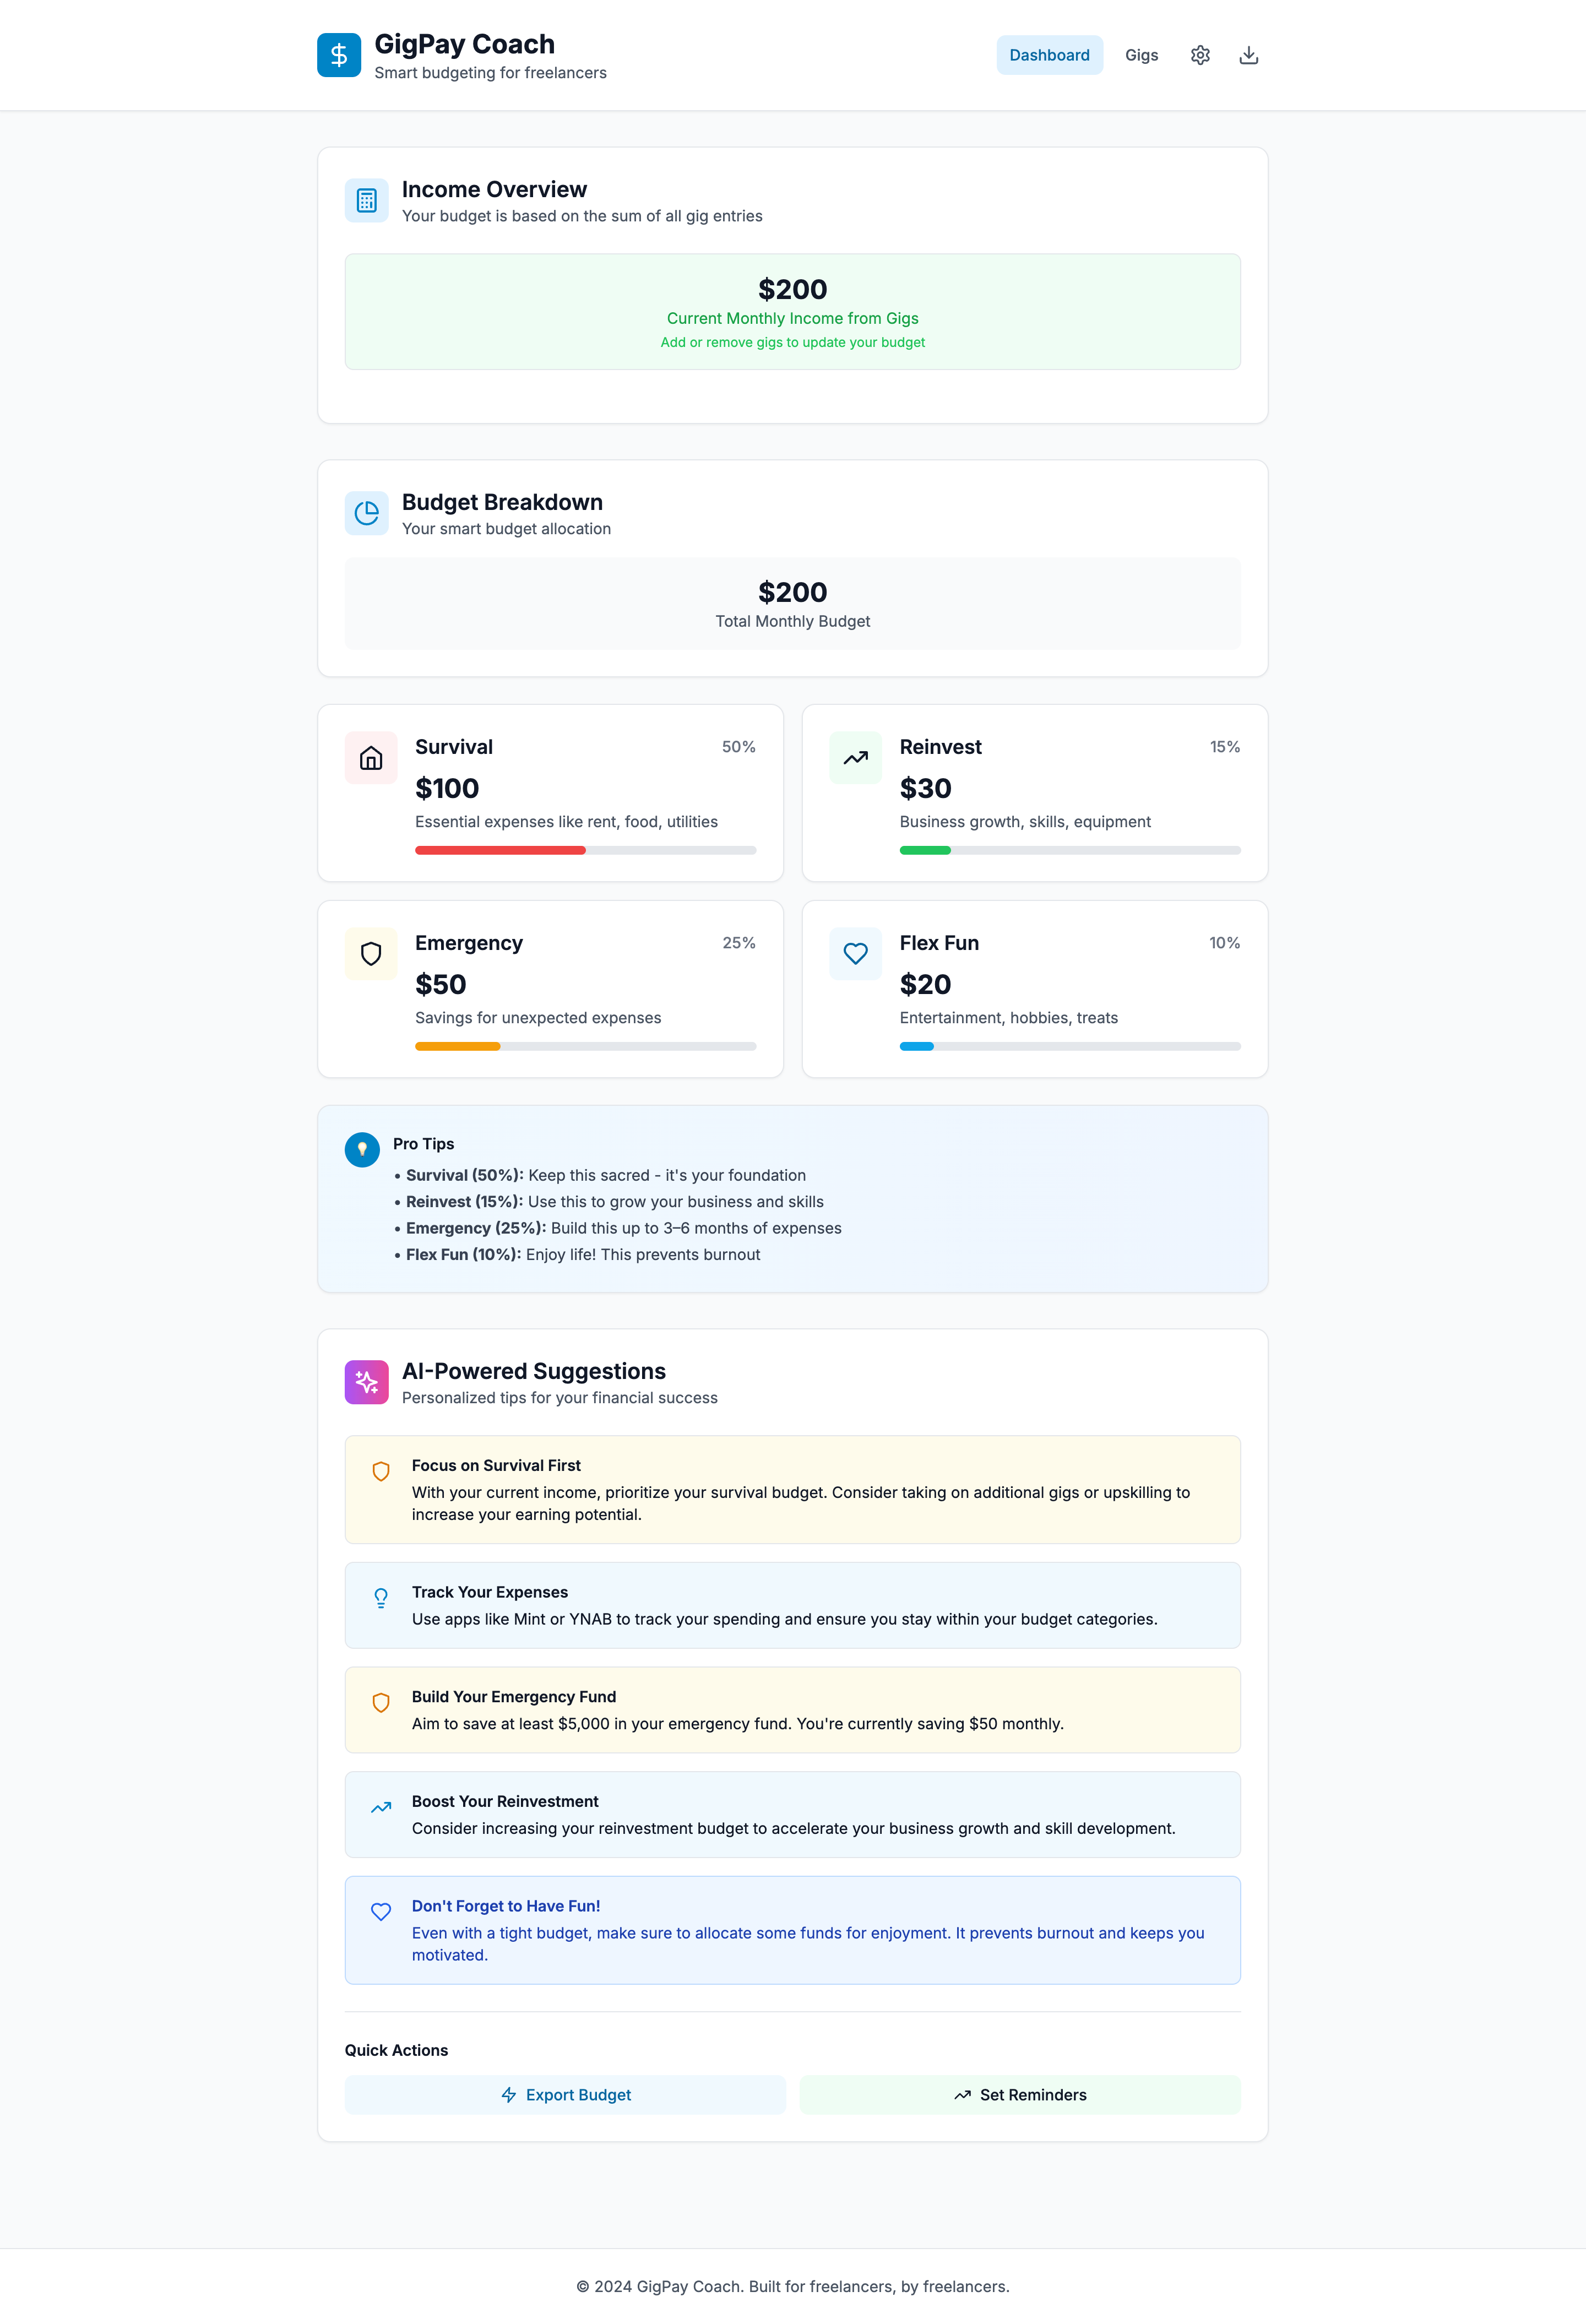Click the pie chart icon beside Budget Breakdown
Image resolution: width=1586 pixels, height=2324 pixels.
click(x=366, y=512)
